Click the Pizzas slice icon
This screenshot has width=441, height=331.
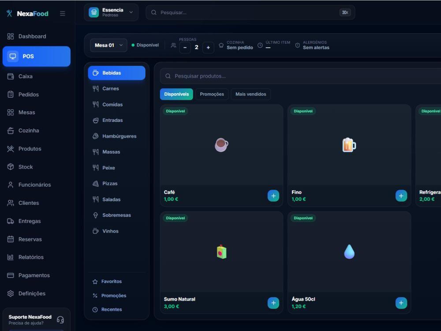(96, 184)
